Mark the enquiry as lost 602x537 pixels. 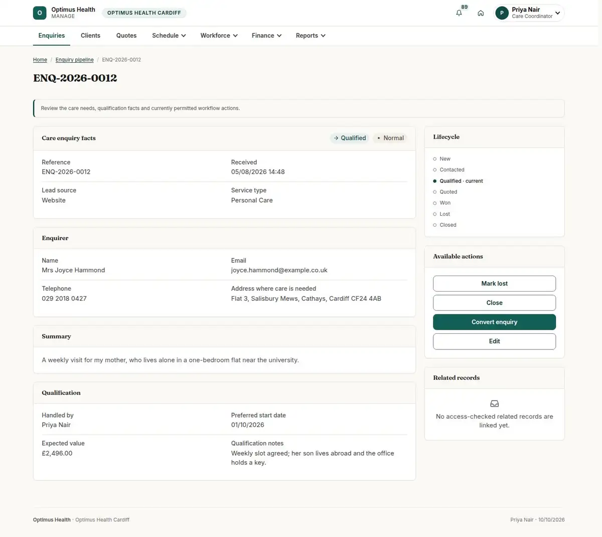495,284
